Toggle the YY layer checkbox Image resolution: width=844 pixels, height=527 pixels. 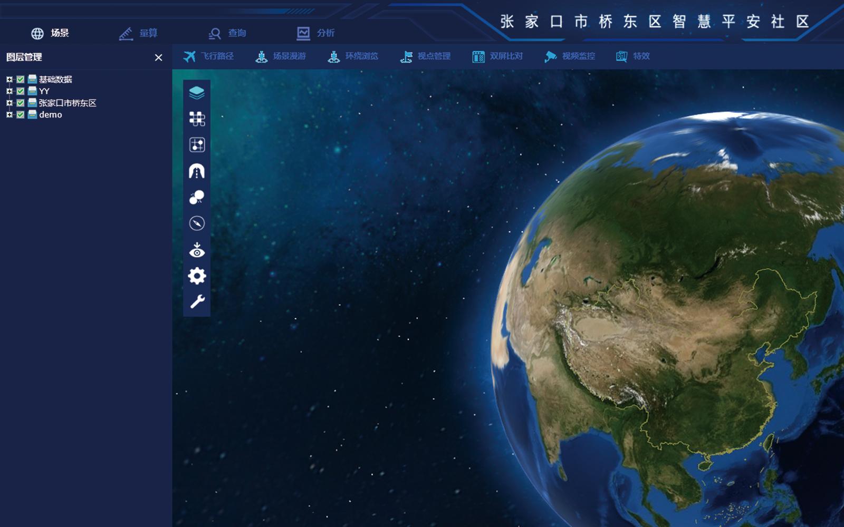tap(21, 91)
